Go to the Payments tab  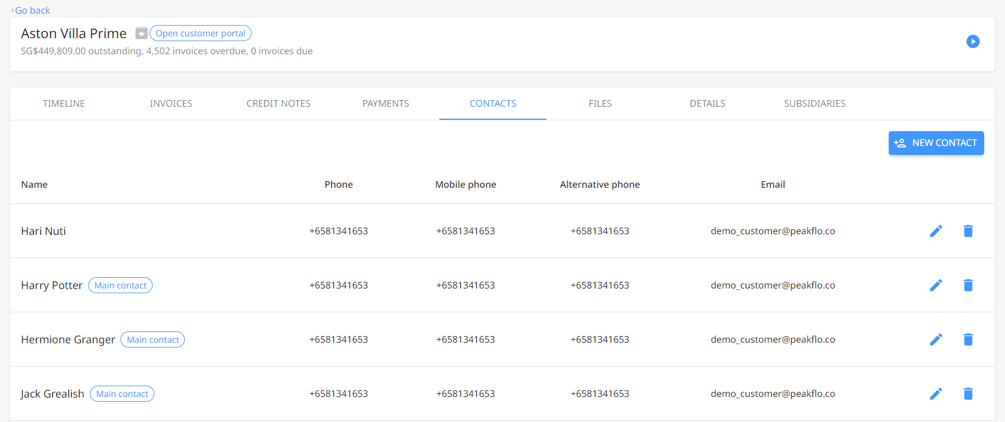click(x=386, y=104)
